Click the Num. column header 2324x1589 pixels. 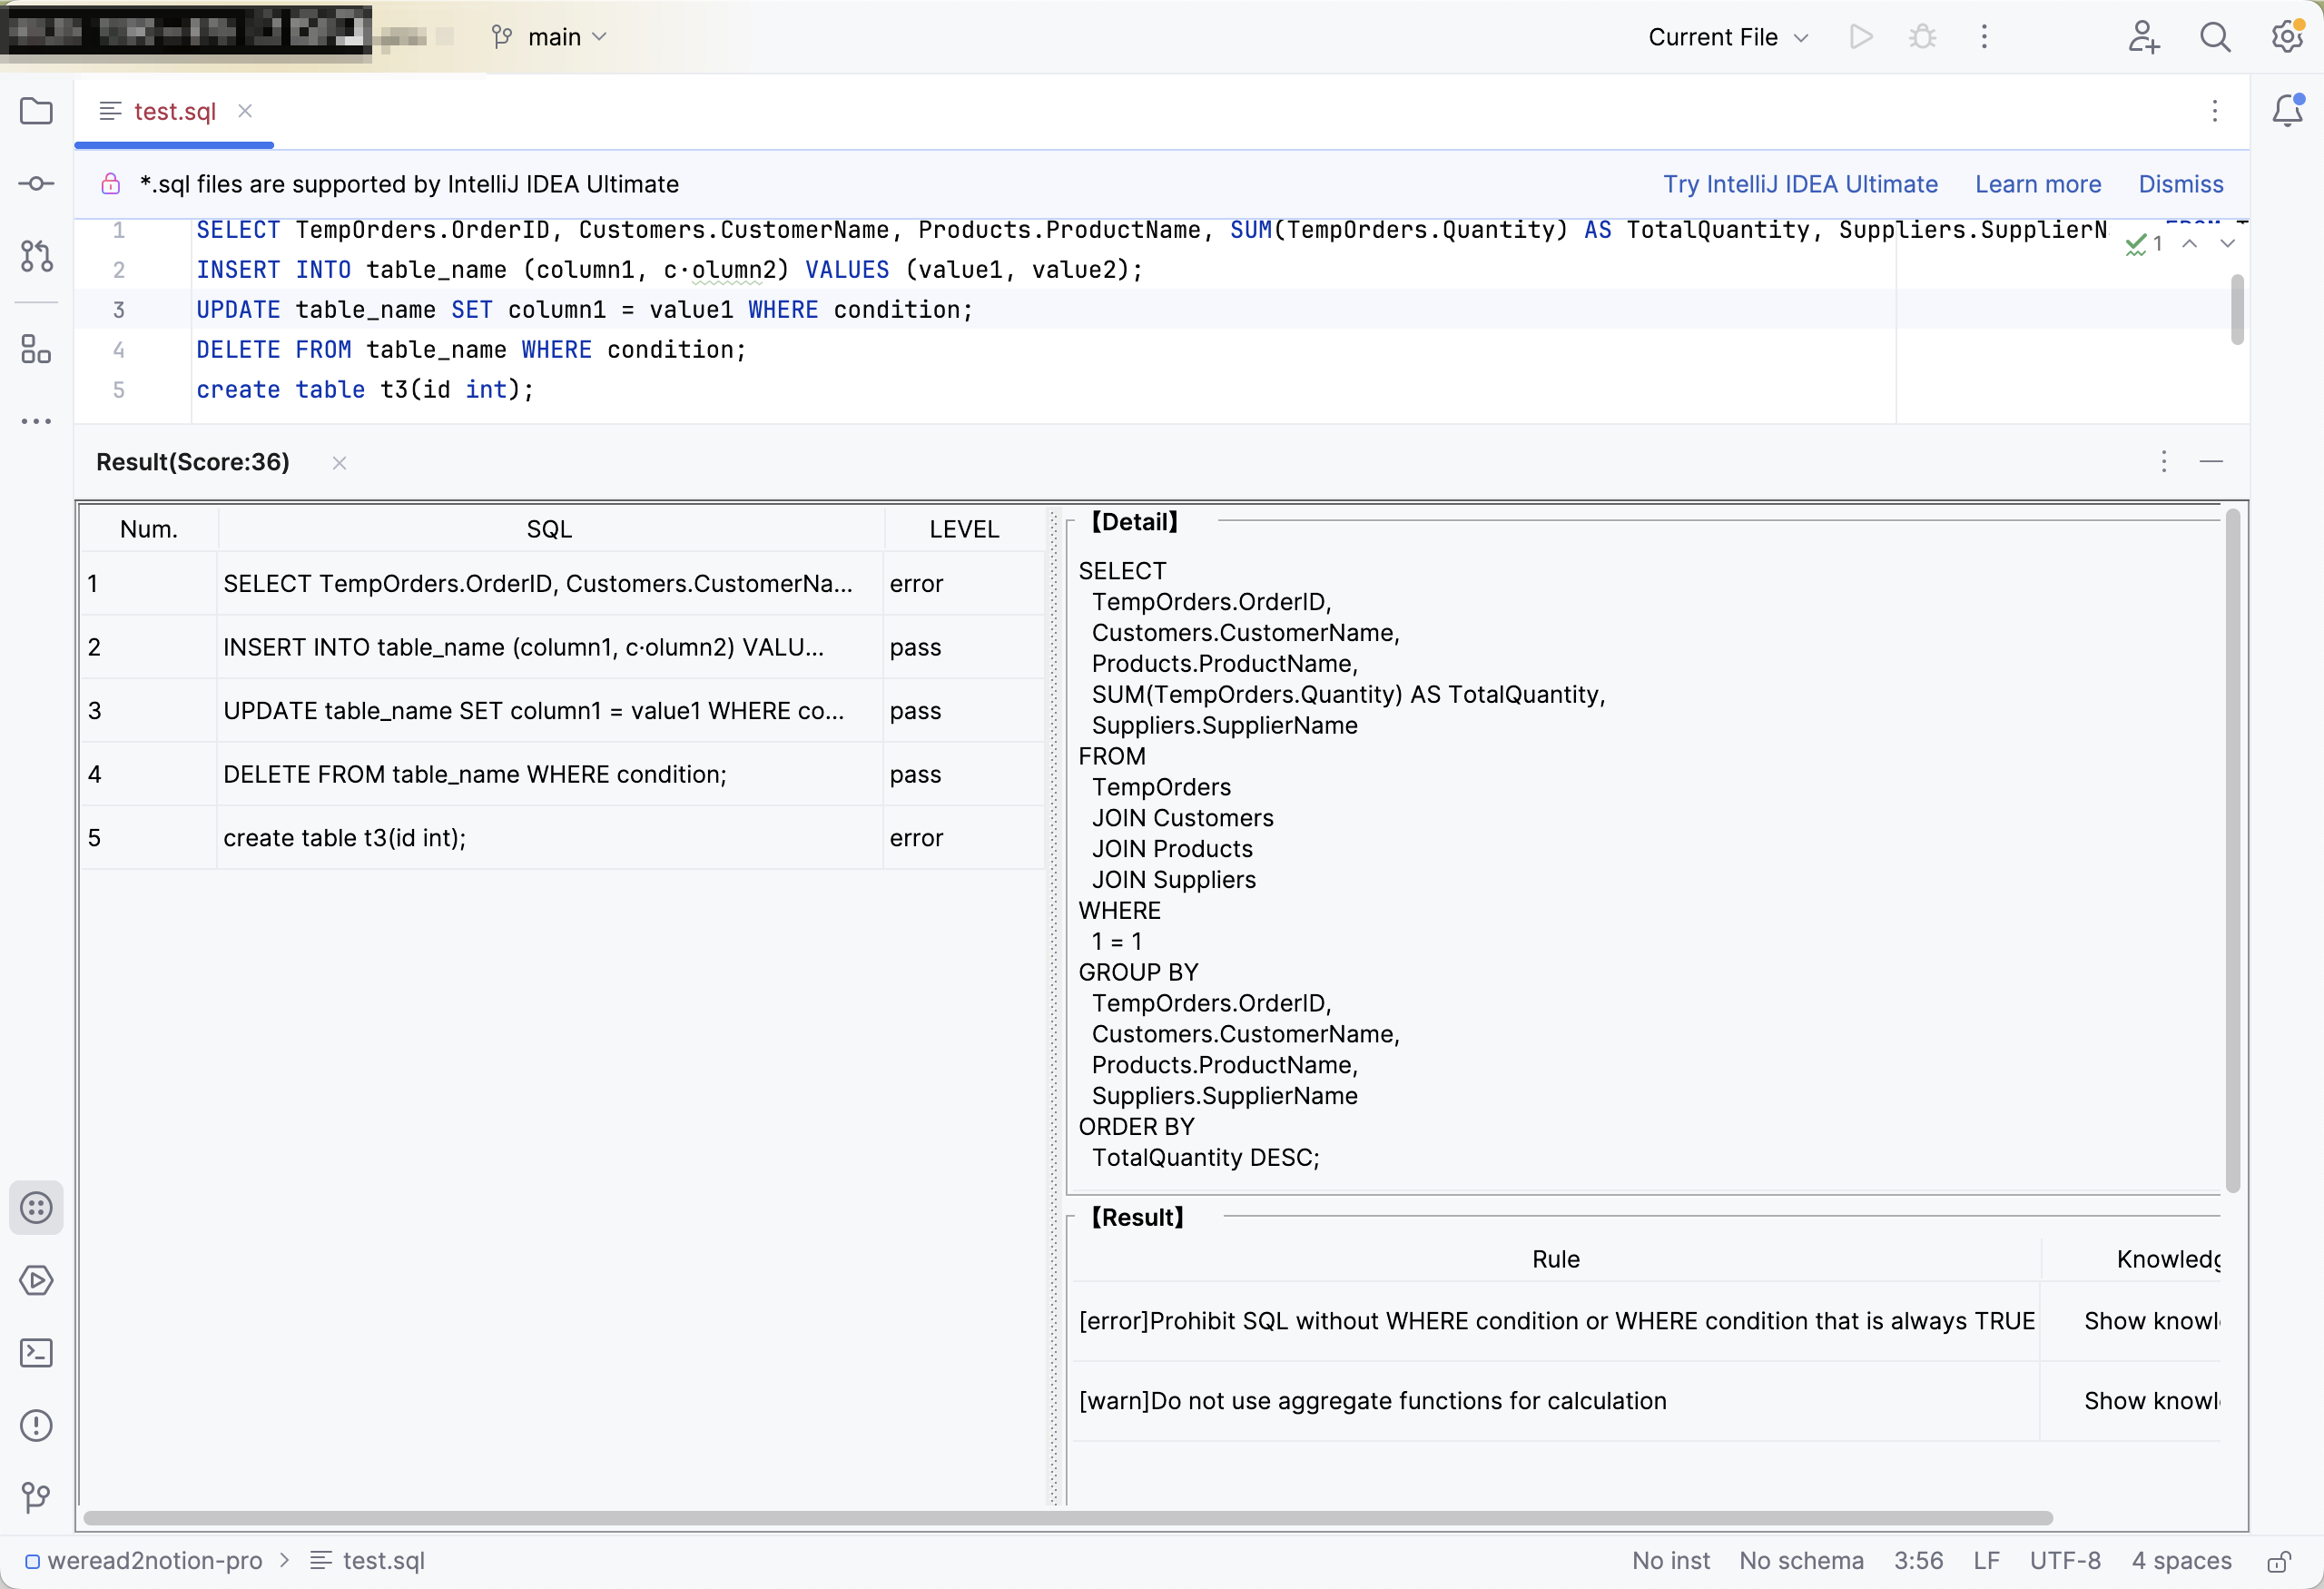[149, 529]
